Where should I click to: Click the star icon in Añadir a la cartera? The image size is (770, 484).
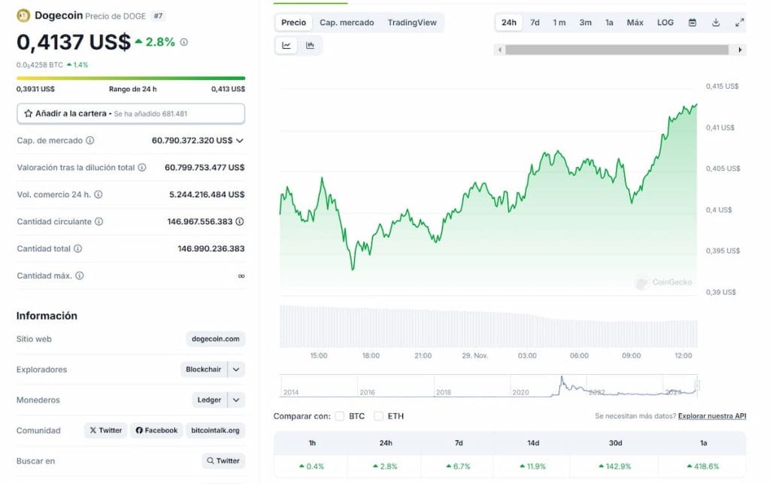click(x=29, y=114)
